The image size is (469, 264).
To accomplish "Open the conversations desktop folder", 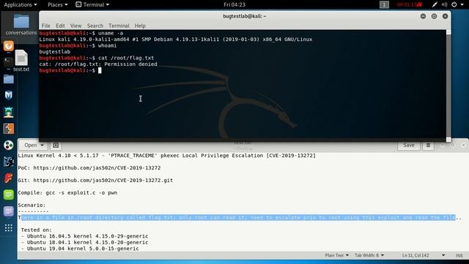I will click(21, 24).
